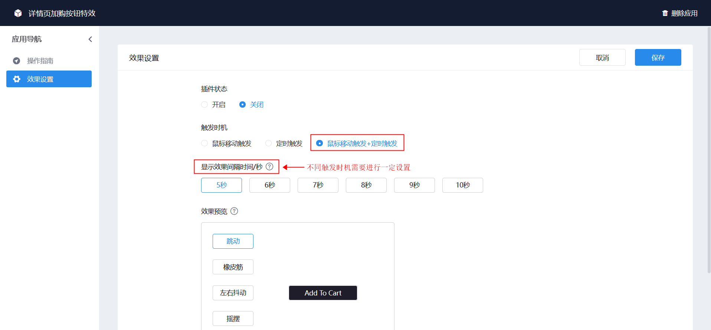
Task: Choose the 6秒 interval option
Action: pos(270,185)
